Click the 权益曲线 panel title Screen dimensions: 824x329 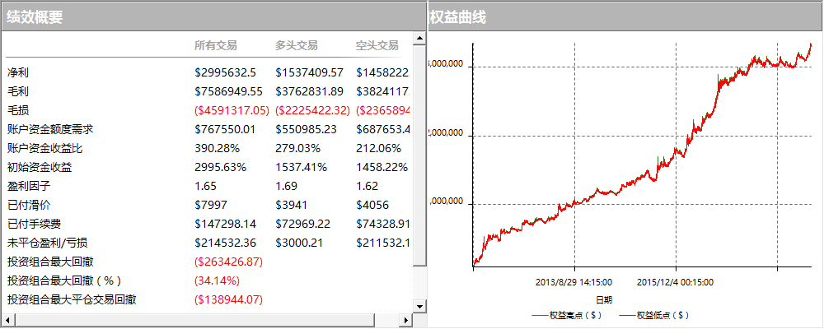click(x=457, y=16)
